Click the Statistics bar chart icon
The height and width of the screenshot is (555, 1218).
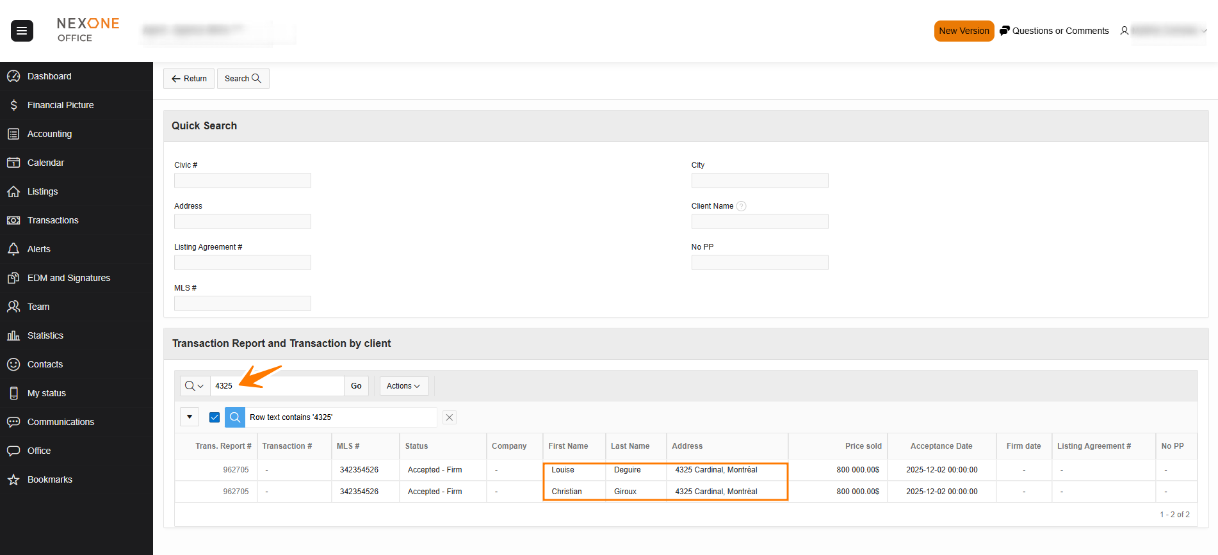point(13,335)
